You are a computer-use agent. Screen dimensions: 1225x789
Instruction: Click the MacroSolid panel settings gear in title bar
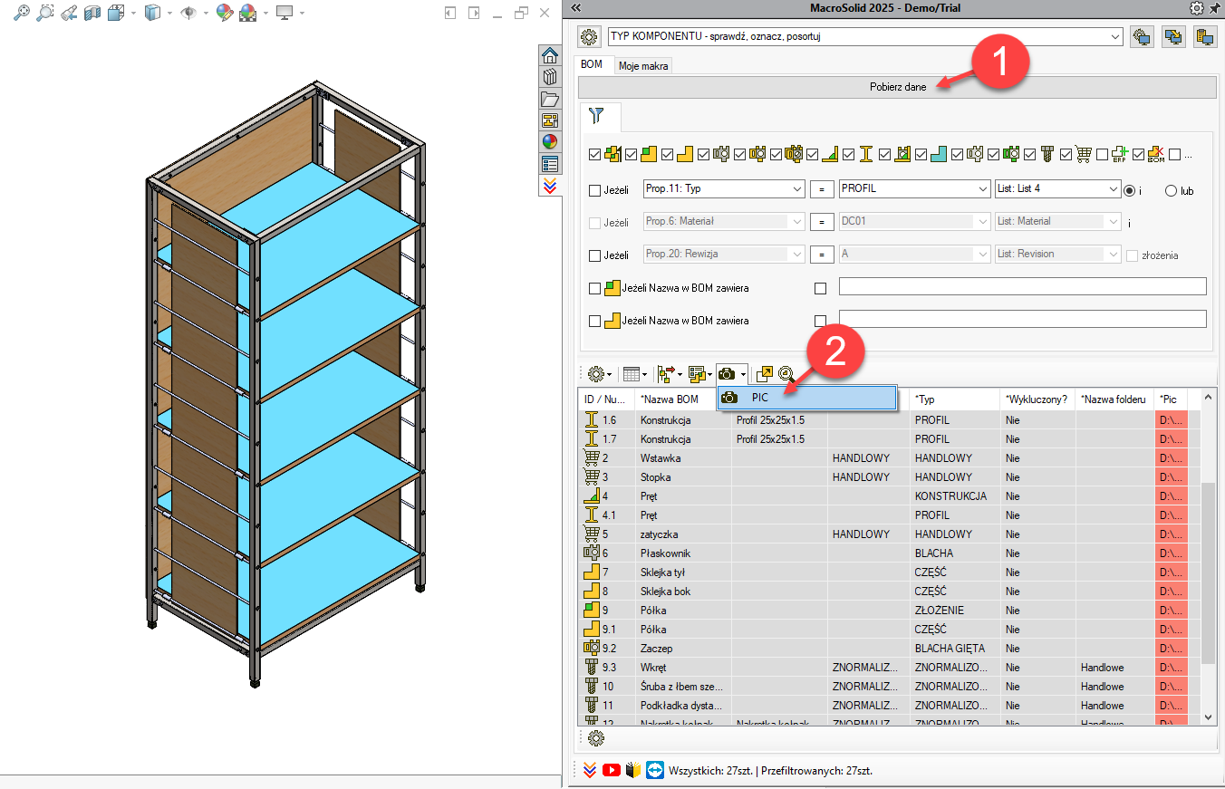1196,8
